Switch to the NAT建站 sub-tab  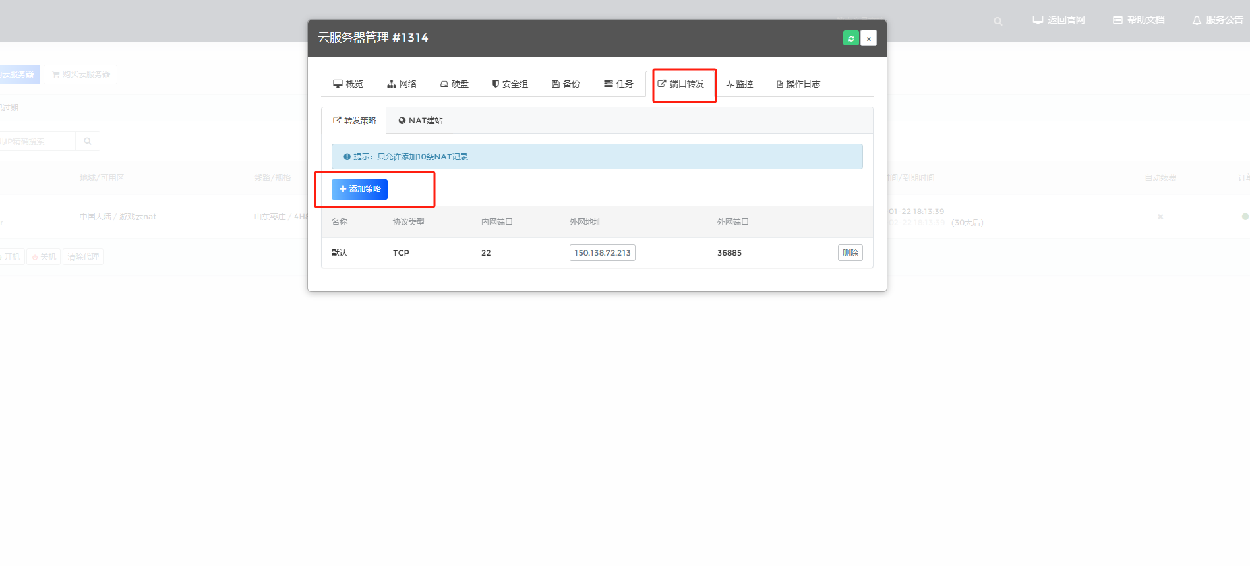(x=421, y=121)
